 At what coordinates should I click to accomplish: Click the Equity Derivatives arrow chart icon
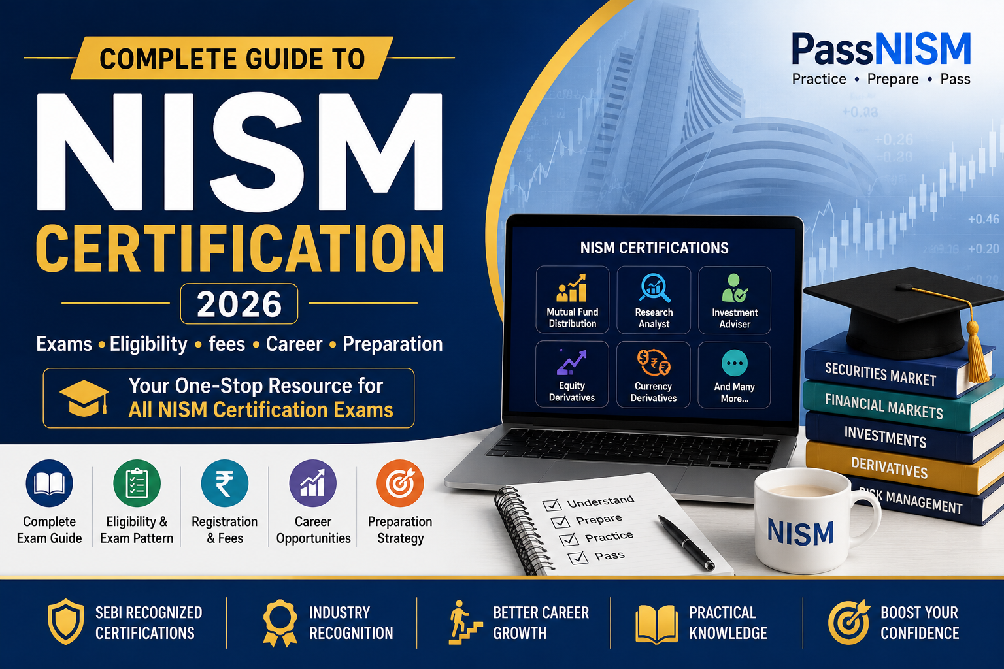click(571, 363)
